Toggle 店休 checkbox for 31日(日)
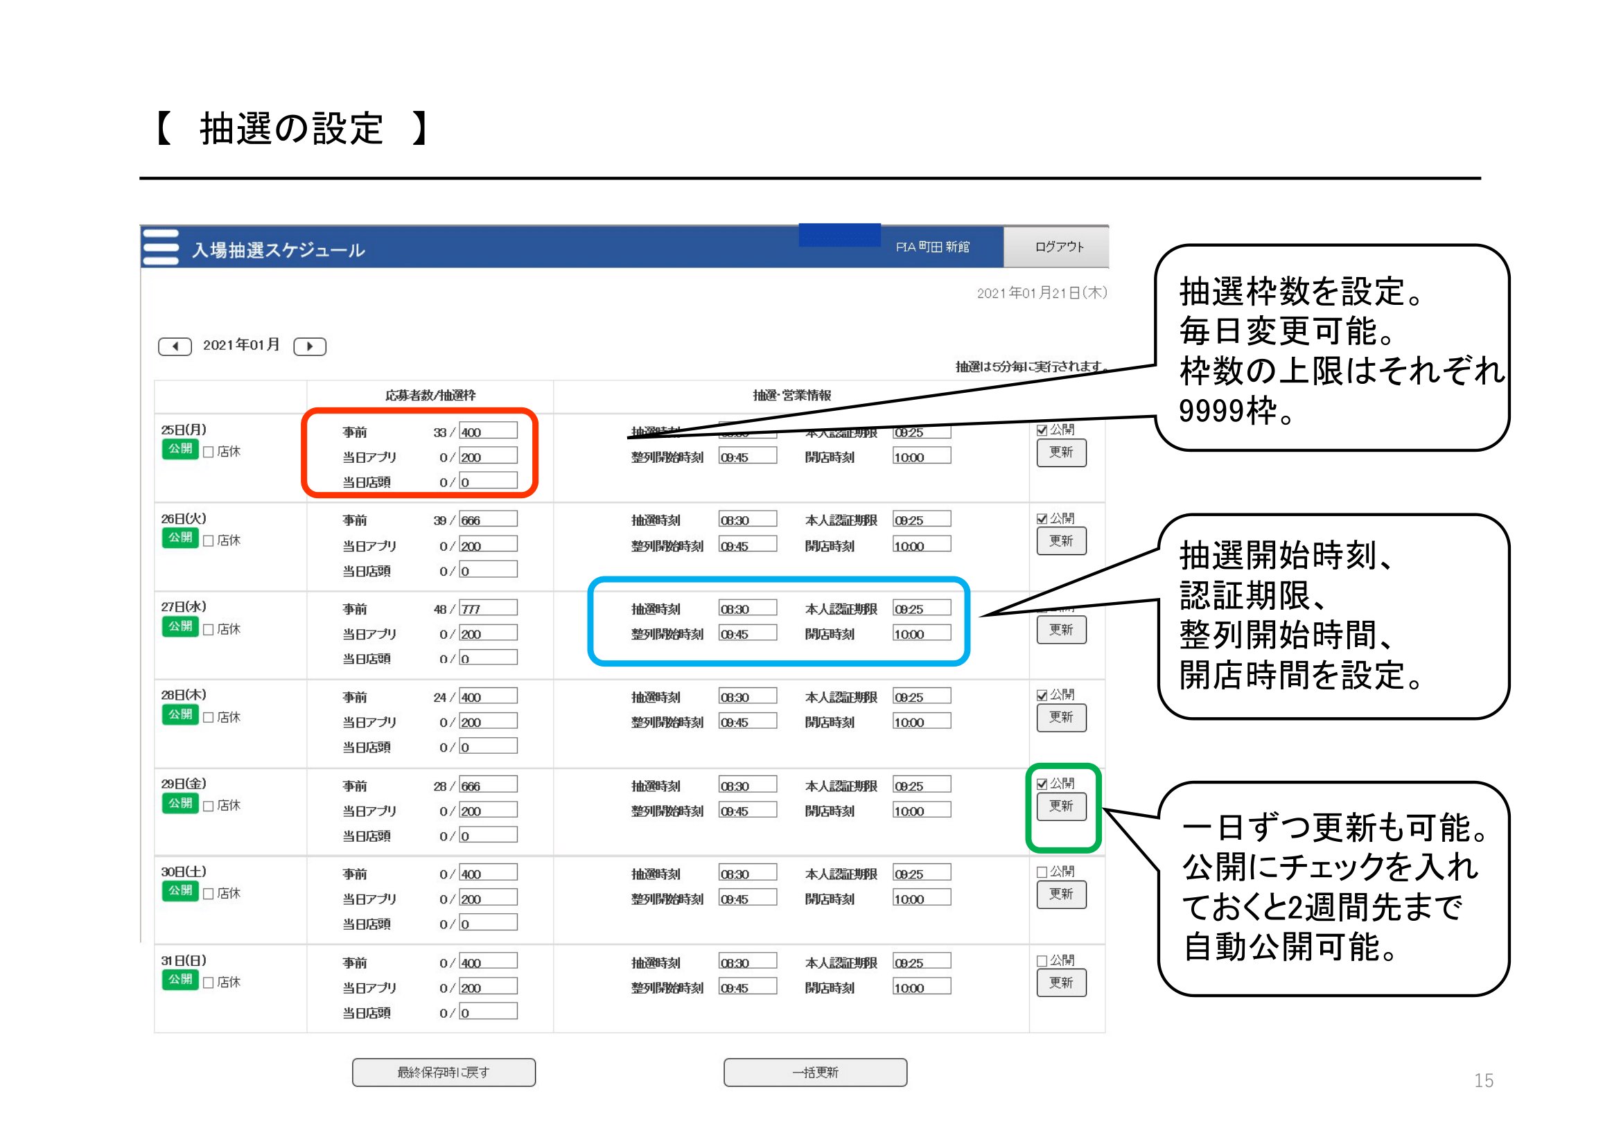The height and width of the screenshot is (1146, 1621). [209, 982]
